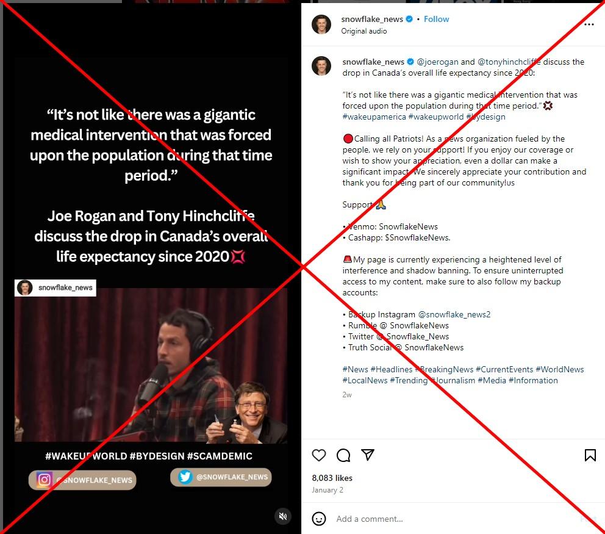Screen dimensions: 605x534
Task: Open emoji picker smiley icon
Action: pyautogui.click(x=319, y=519)
